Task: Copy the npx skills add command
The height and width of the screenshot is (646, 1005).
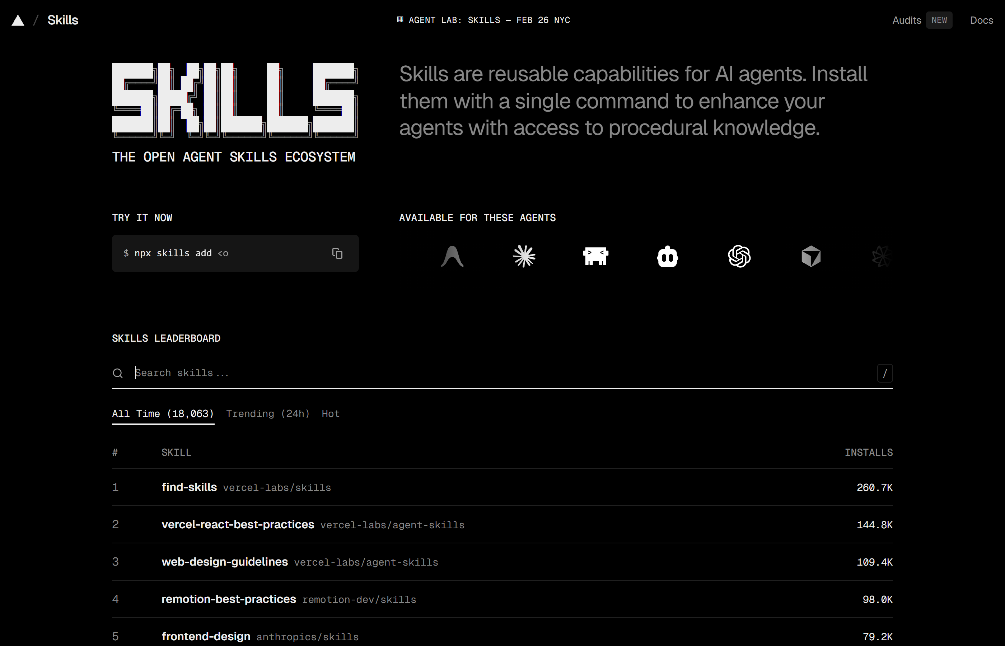Action: (x=337, y=253)
